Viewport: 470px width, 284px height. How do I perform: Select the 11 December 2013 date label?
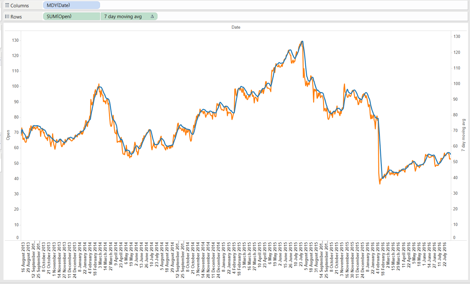click(x=69, y=260)
